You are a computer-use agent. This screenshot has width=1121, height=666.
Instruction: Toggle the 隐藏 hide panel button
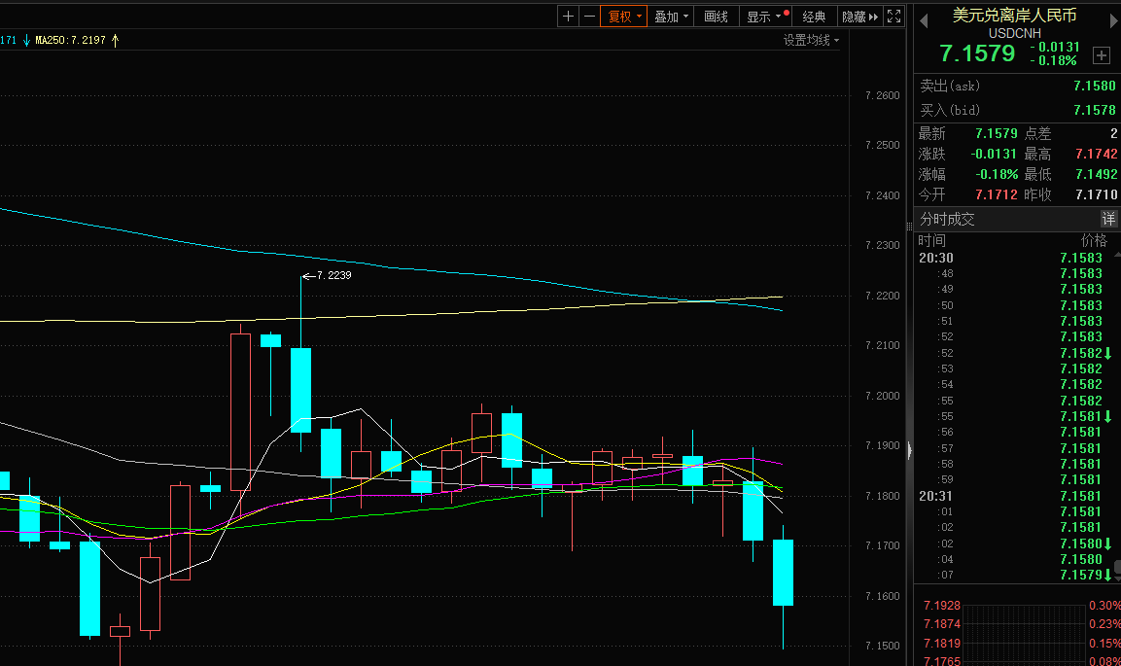pos(859,17)
